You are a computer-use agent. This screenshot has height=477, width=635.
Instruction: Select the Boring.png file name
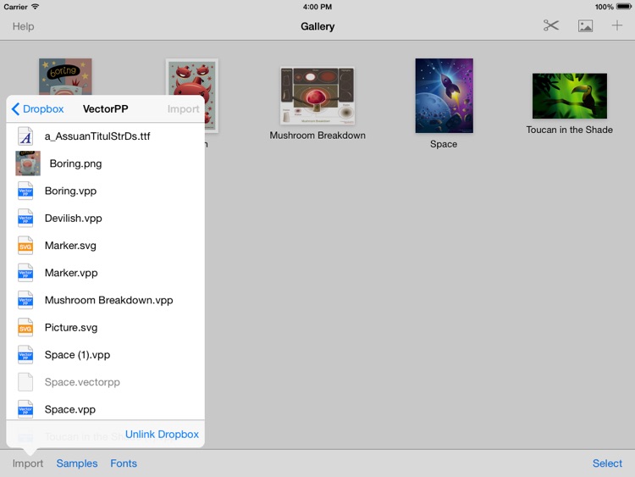pyautogui.click(x=75, y=164)
